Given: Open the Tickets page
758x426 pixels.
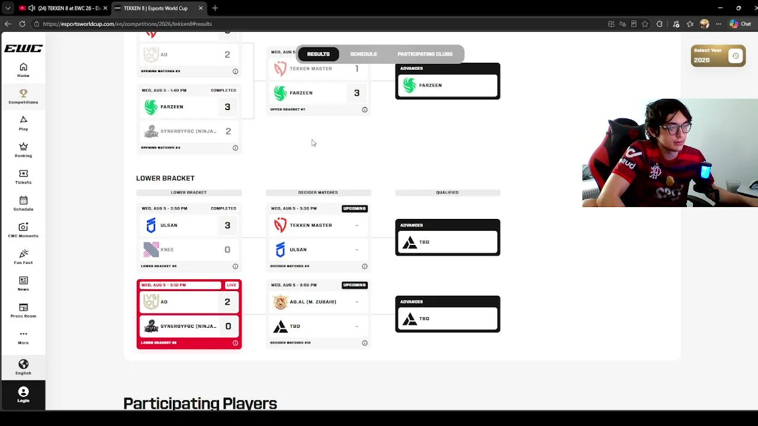Looking at the screenshot, I should tap(23, 177).
